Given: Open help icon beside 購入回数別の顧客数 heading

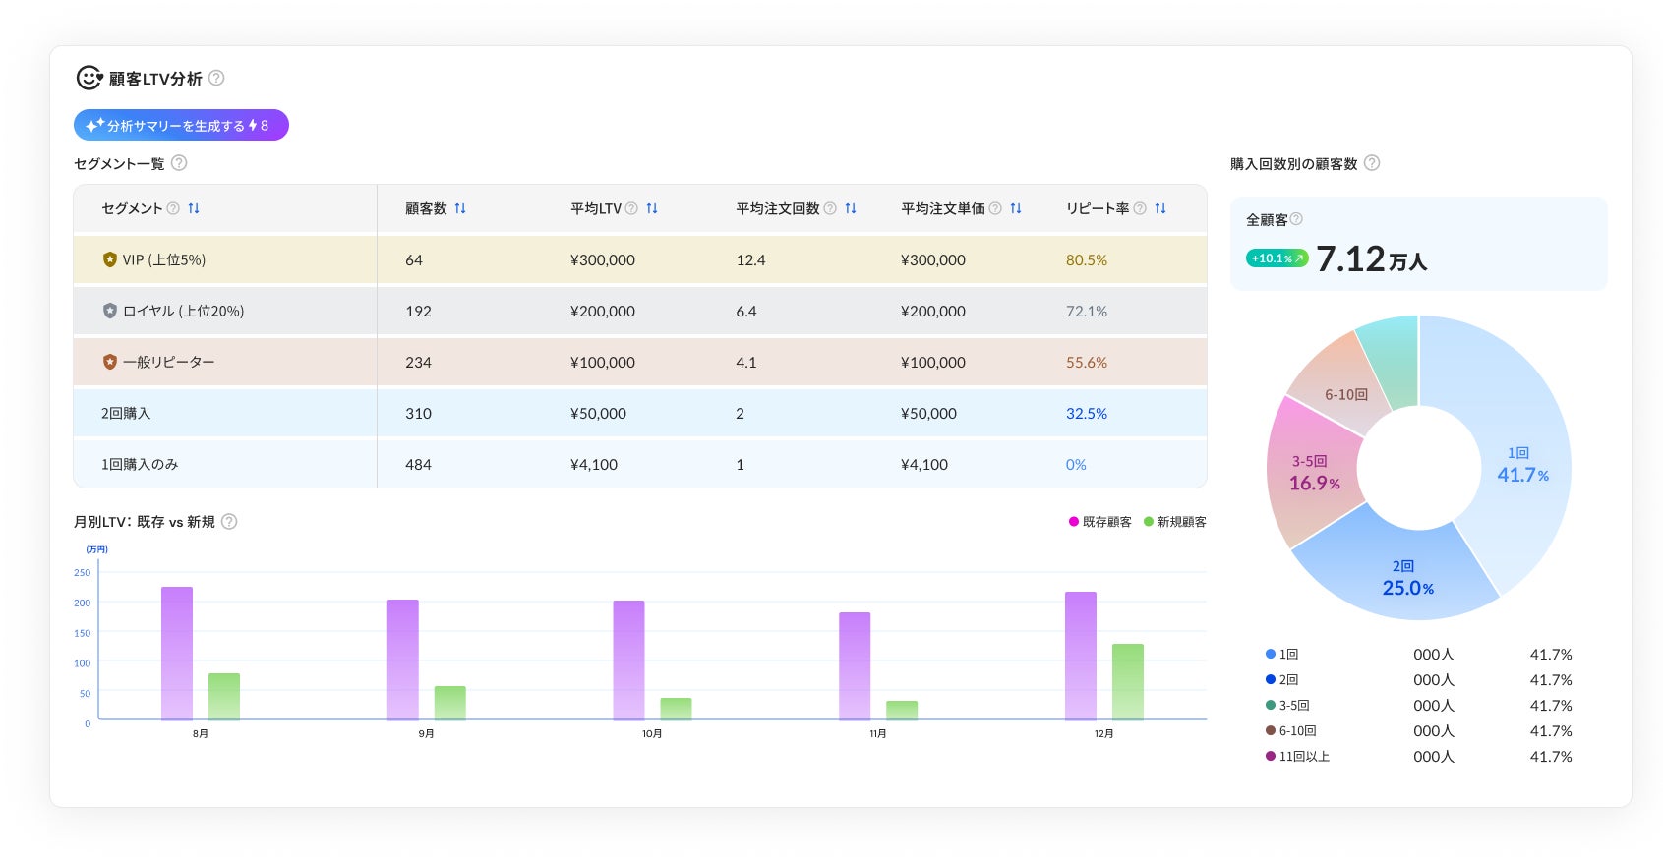Looking at the screenshot, I should click(x=1372, y=163).
